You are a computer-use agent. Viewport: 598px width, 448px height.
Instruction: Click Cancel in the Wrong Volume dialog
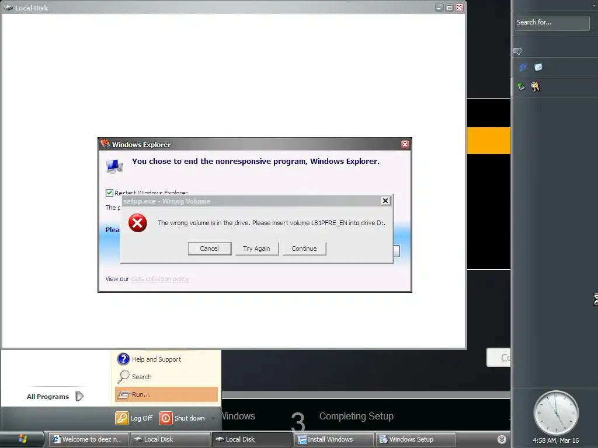click(x=210, y=249)
